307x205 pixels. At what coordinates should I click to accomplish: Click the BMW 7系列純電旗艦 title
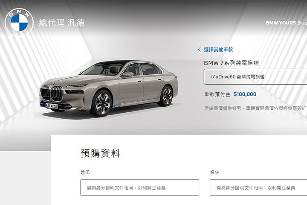pos(232,63)
